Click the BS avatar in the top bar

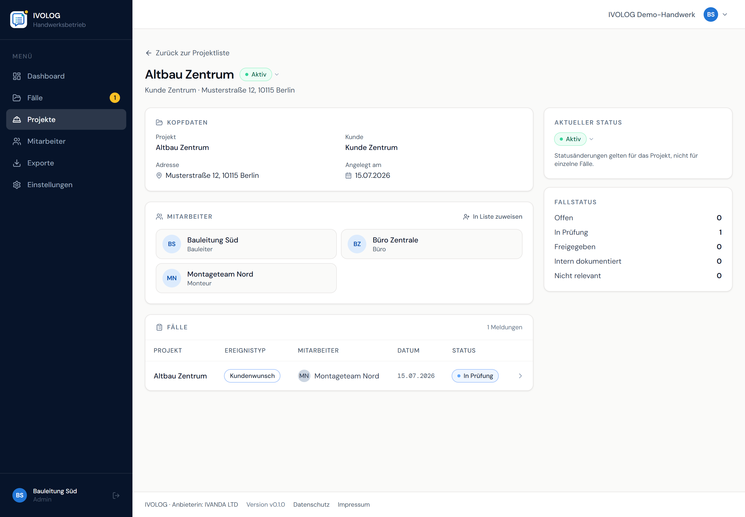coord(711,14)
